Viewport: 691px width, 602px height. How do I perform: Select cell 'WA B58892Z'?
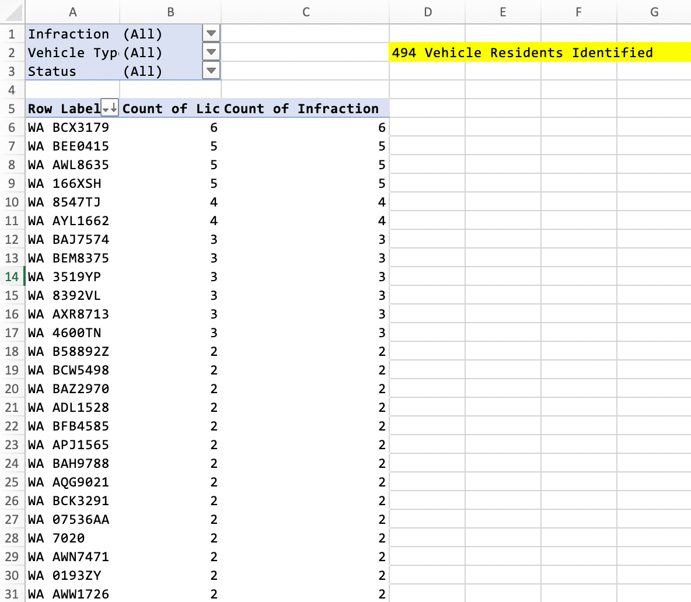(73, 351)
